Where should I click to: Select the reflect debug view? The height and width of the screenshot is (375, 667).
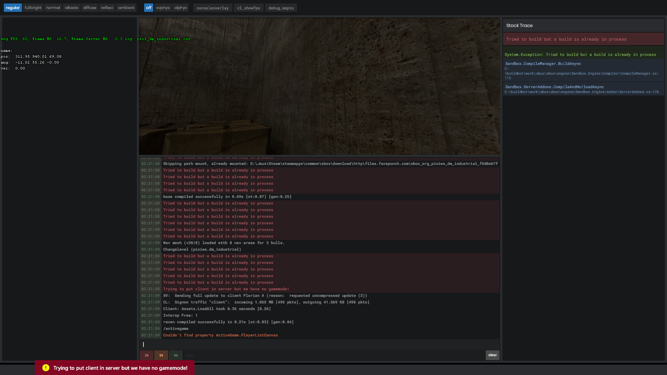point(107,7)
